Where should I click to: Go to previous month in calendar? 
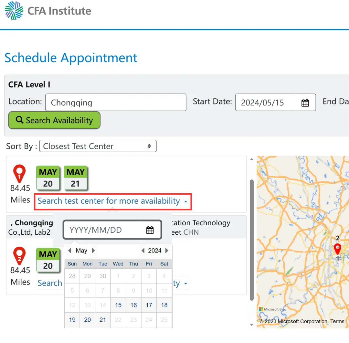70,251
